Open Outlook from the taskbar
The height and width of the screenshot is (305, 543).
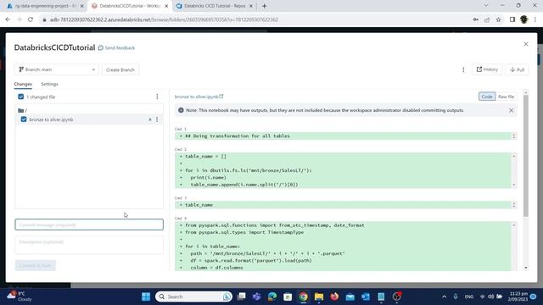[x=366, y=297]
